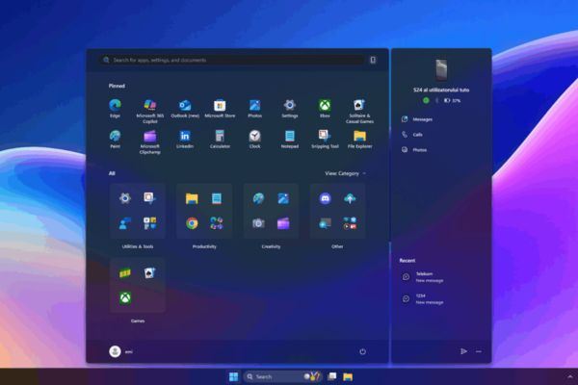Image resolution: width=578 pixels, height=385 pixels.
Task: Open Paint in the Creativity category
Action: click(258, 198)
